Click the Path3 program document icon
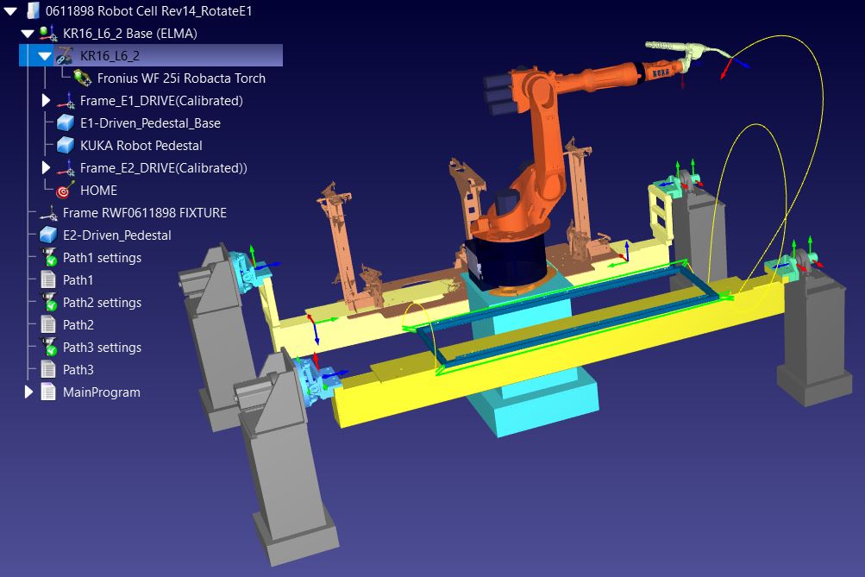Viewport: 865px width, 577px height. pos(49,370)
